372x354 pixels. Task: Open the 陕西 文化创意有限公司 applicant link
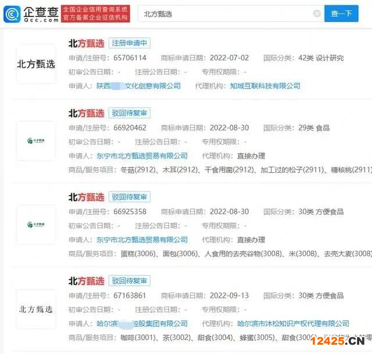(138, 86)
